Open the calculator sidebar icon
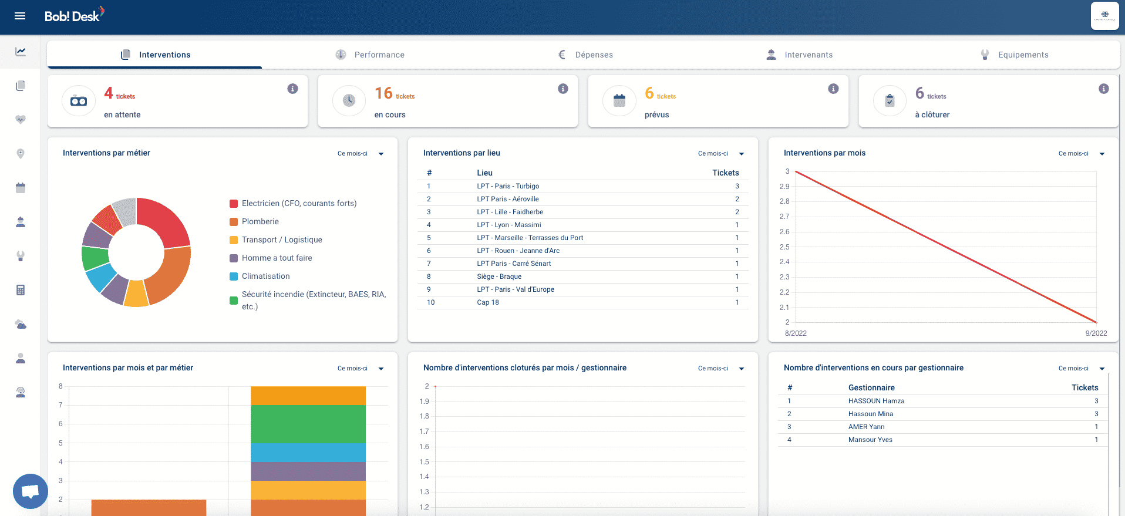 pos(21,290)
